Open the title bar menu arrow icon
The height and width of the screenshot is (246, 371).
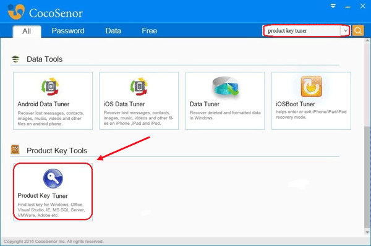333,6
